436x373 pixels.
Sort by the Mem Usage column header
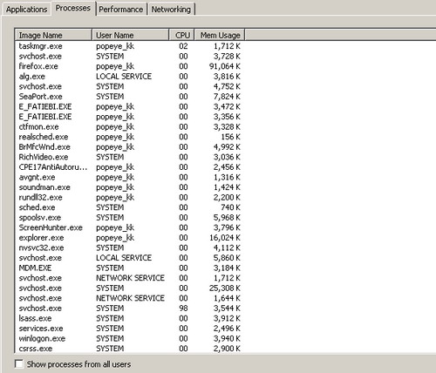tap(220, 35)
